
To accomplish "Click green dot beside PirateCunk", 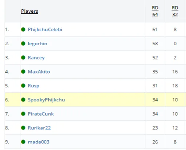I will coord(23,114).
